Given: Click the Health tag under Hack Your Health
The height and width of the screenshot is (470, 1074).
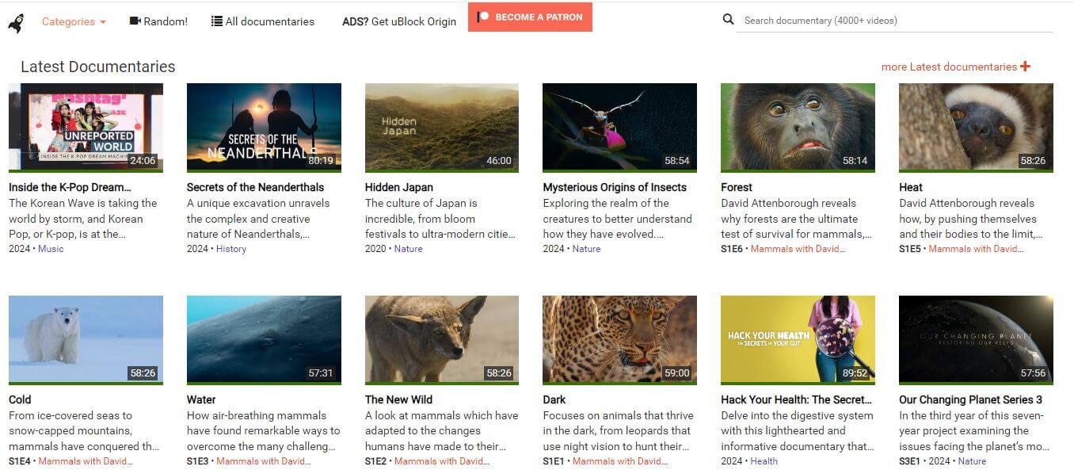Looking at the screenshot, I should pyautogui.click(x=764, y=461).
